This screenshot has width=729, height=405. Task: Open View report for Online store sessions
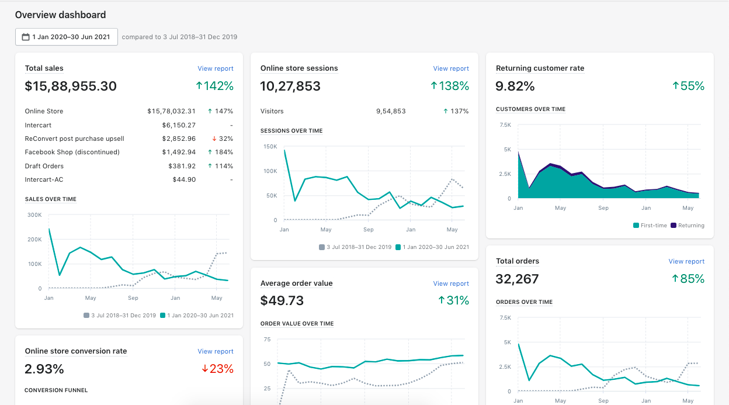[451, 68]
